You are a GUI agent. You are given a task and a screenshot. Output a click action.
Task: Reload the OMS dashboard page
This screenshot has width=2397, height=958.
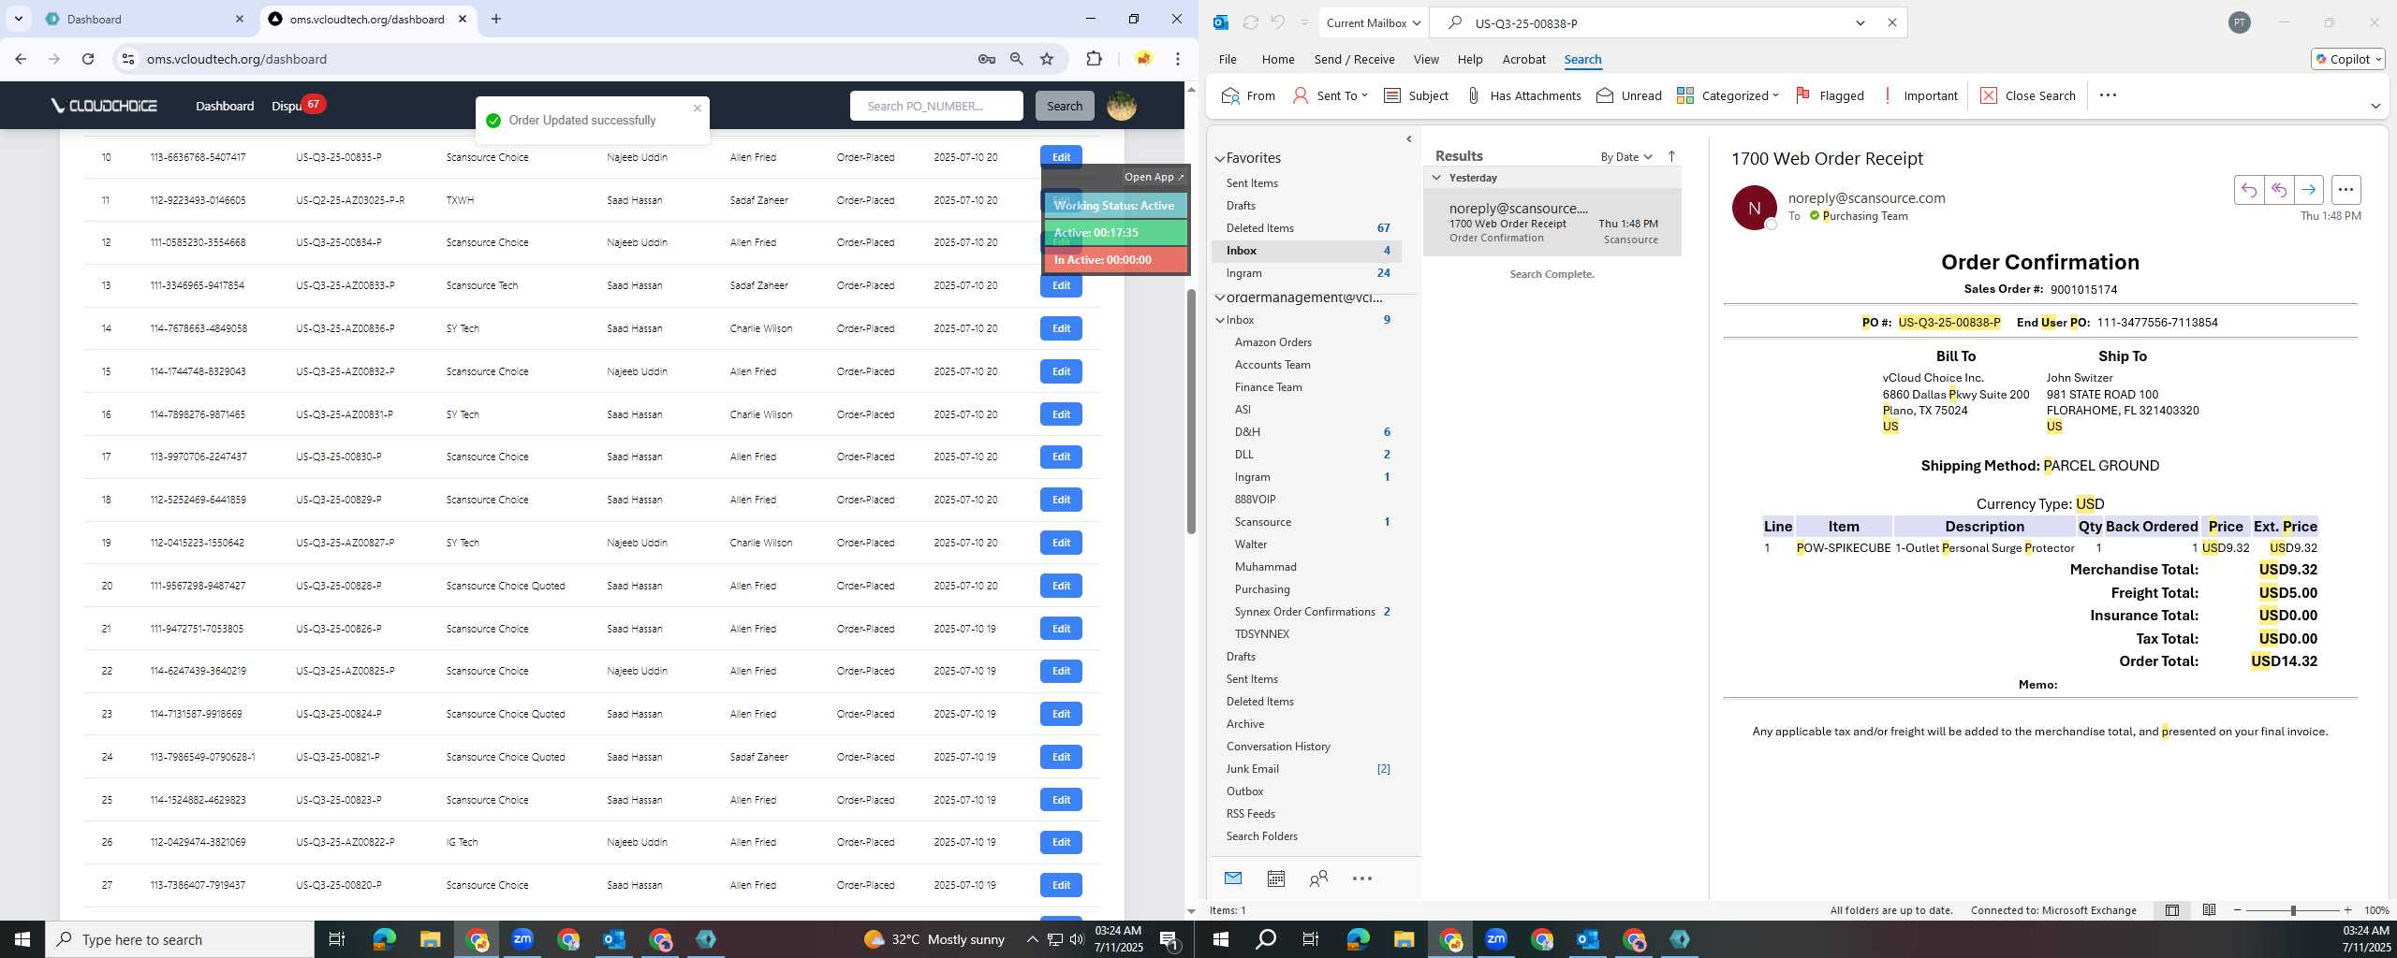87,59
